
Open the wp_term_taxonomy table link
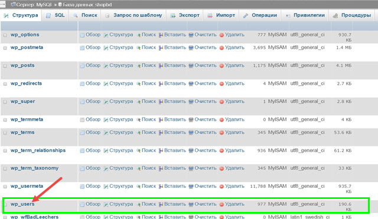(34, 168)
